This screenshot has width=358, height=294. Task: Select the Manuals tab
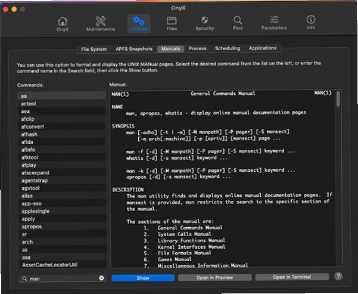click(170, 49)
